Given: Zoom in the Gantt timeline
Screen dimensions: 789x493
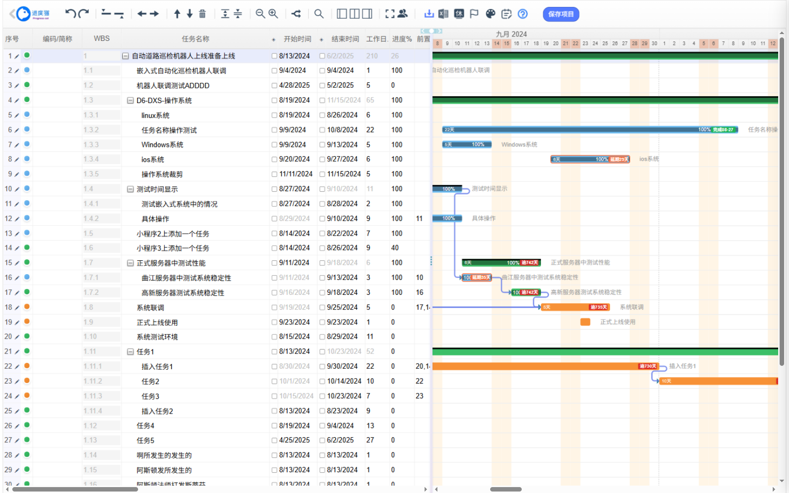Looking at the screenshot, I should (273, 14).
